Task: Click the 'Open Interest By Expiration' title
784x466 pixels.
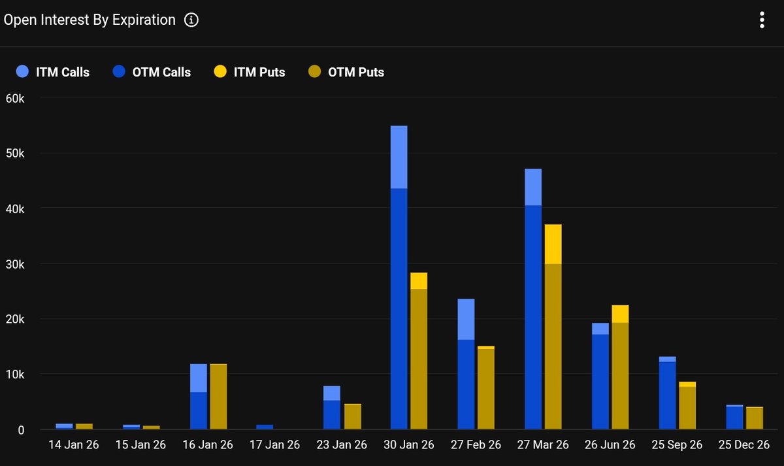Action: [x=90, y=20]
